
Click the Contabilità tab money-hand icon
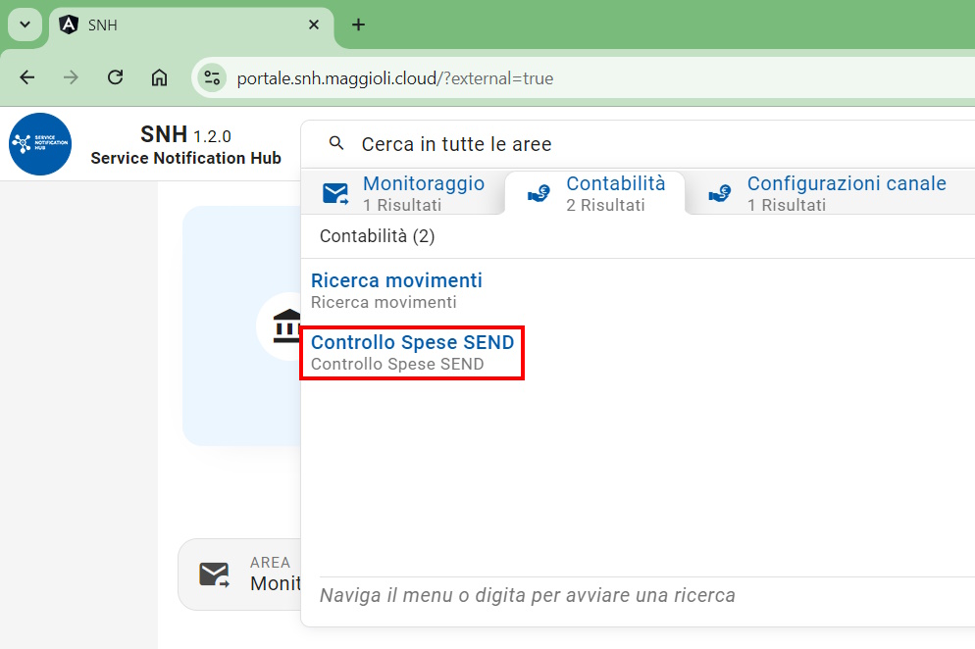tap(539, 193)
